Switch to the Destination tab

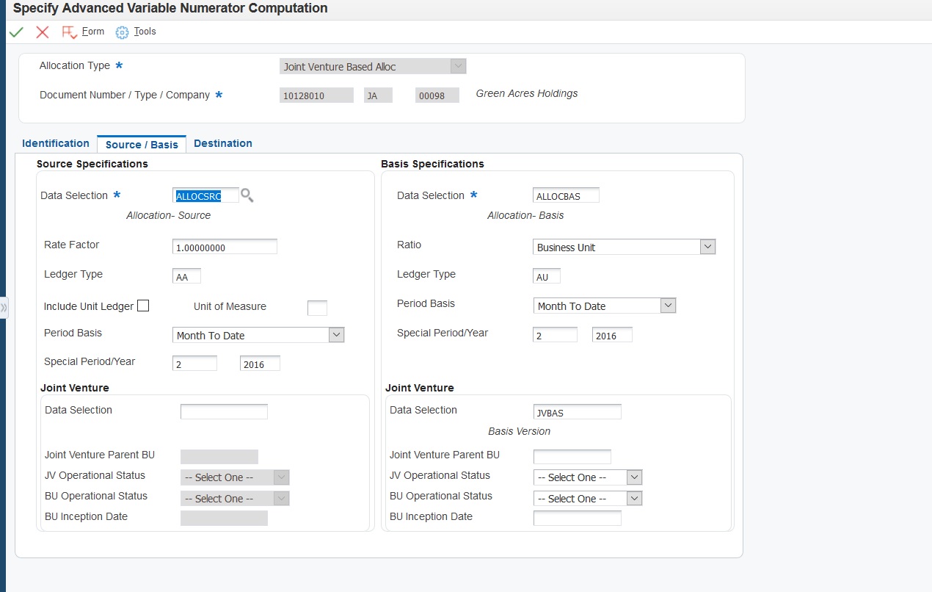pyautogui.click(x=223, y=143)
